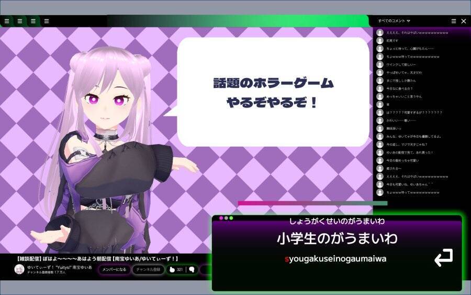The image size is (471, 295).
Task: Click the phrase 小学生のがうまいわ
Action: pos(338,238)
